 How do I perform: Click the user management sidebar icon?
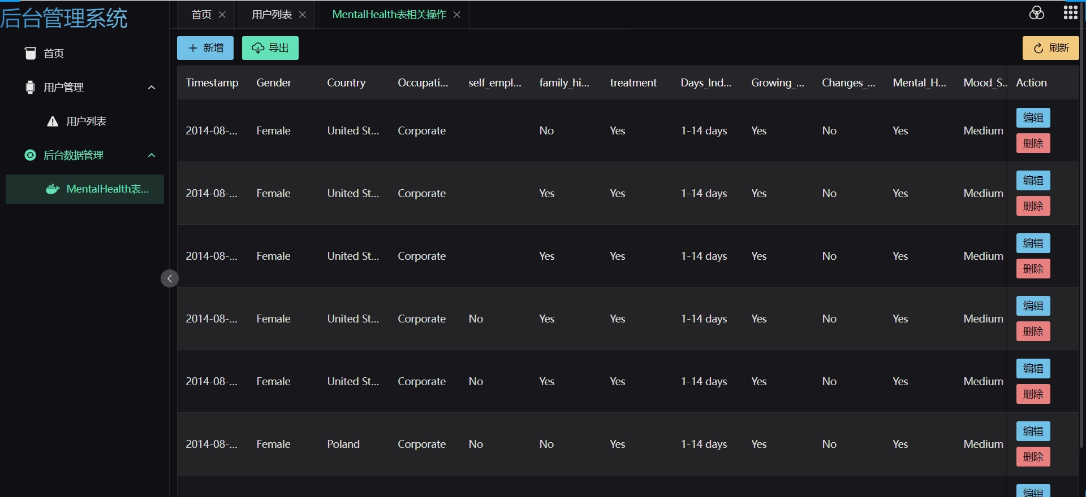31,88
